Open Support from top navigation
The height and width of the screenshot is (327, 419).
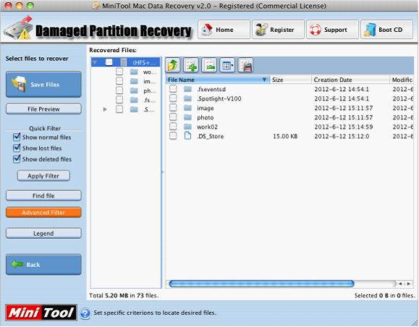click(x=332, y=30)
